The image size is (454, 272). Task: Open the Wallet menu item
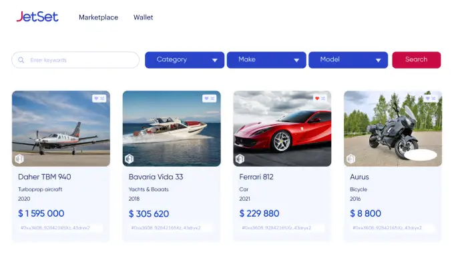[x=143, y=17]
